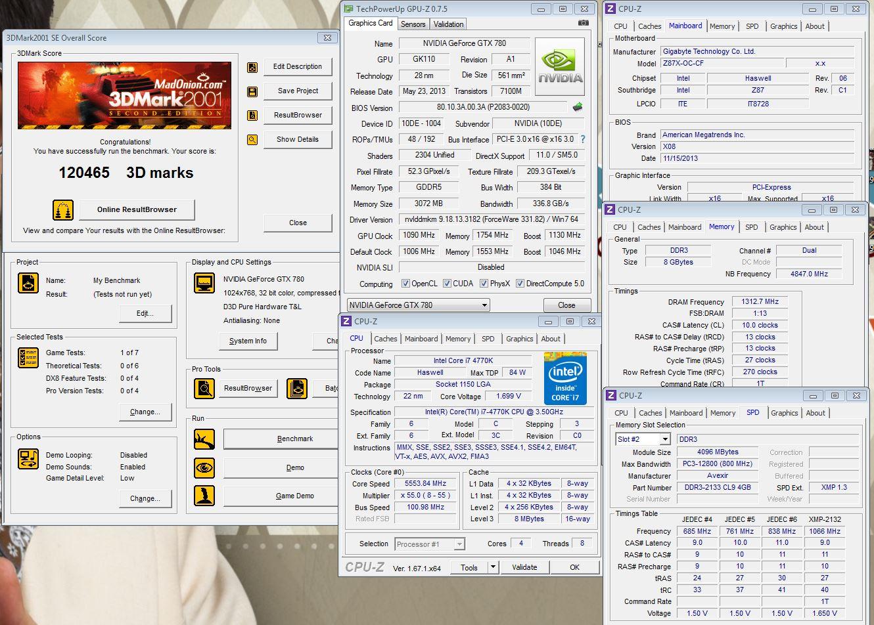
Task: Click the Benchmark run icon
Action: (204, 439)
